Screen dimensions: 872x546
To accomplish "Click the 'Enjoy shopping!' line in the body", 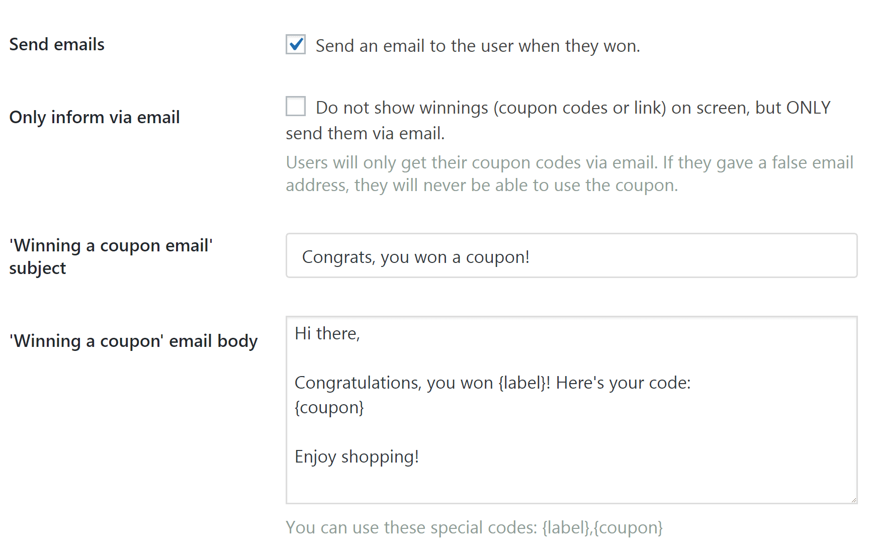I will coord(357,457).
